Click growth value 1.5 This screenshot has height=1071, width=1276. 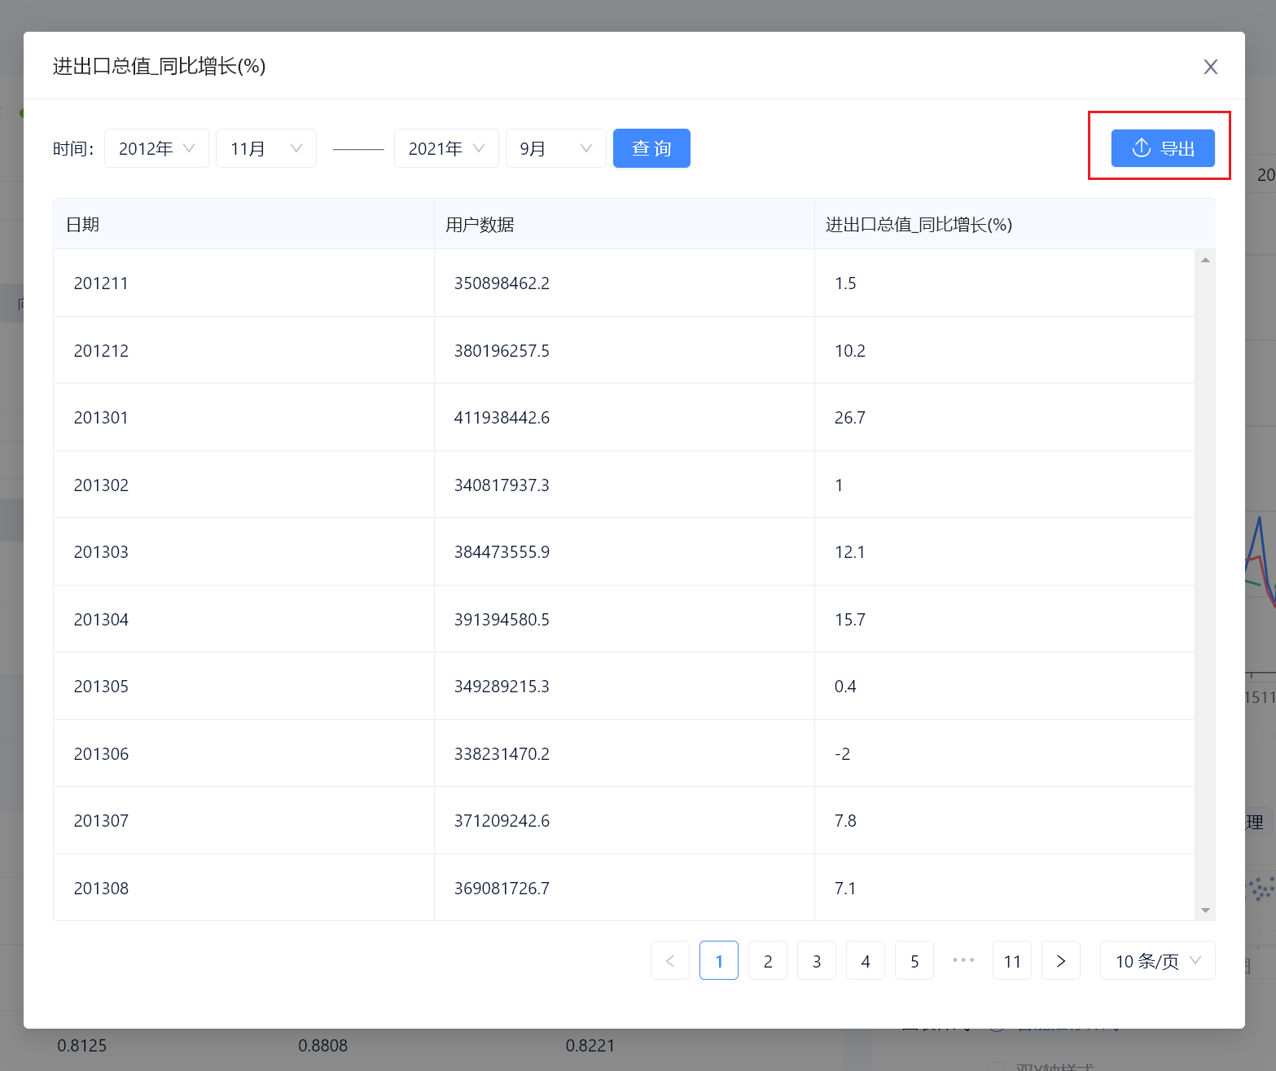tap(845, 283)
